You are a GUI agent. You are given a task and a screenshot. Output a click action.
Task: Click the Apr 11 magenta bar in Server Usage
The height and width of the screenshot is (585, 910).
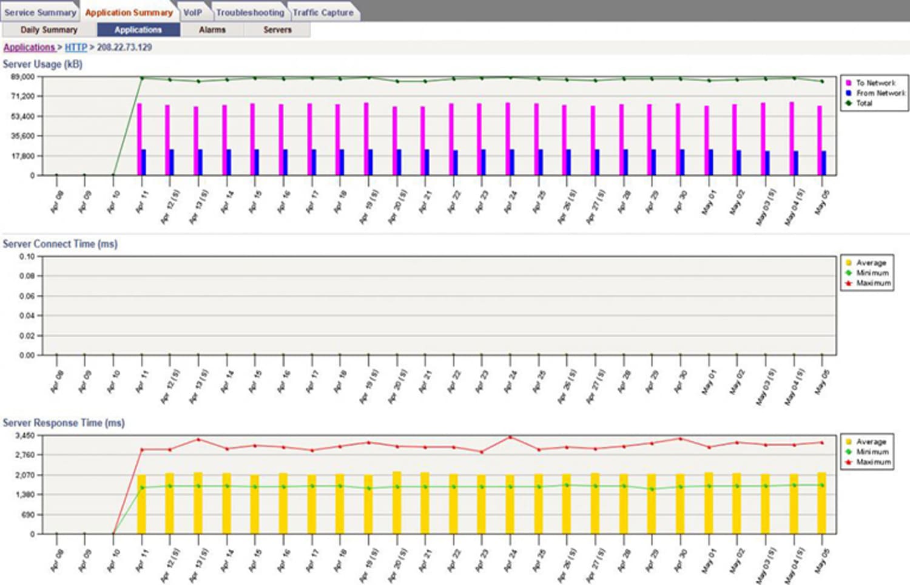tap(139, 139)
